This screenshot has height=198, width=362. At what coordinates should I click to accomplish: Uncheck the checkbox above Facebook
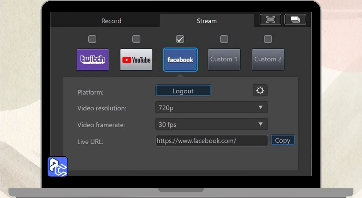click(180, 39)
